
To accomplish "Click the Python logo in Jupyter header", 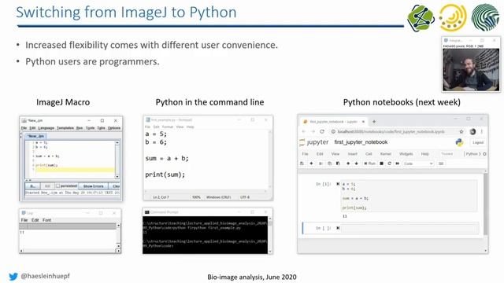I will (x=460, y=142).
